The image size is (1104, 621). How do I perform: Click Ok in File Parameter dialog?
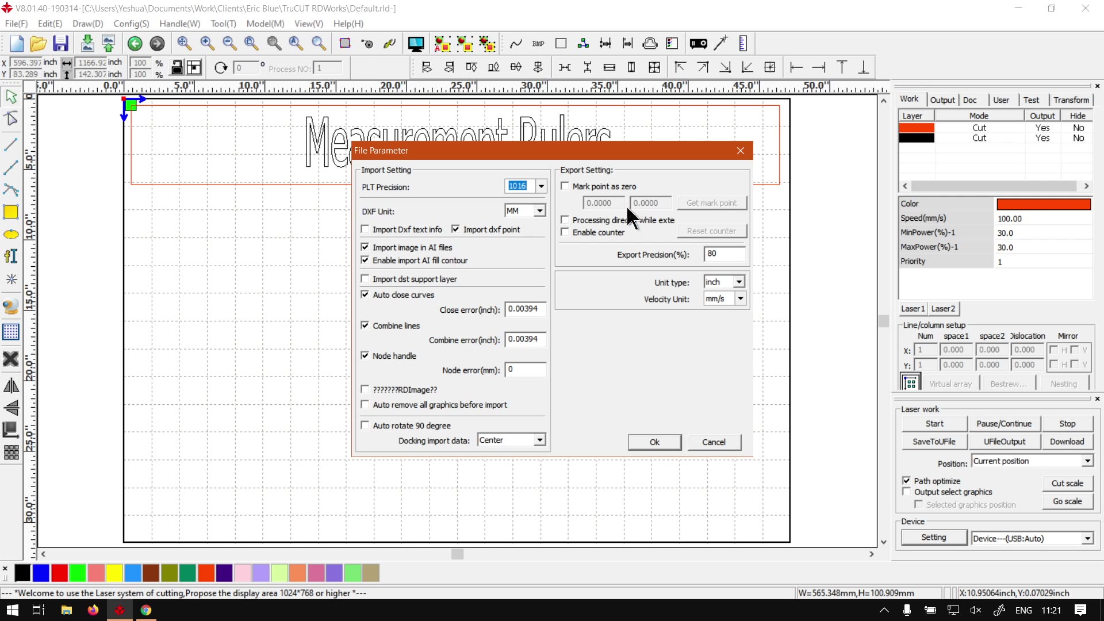tap(654, 442)
